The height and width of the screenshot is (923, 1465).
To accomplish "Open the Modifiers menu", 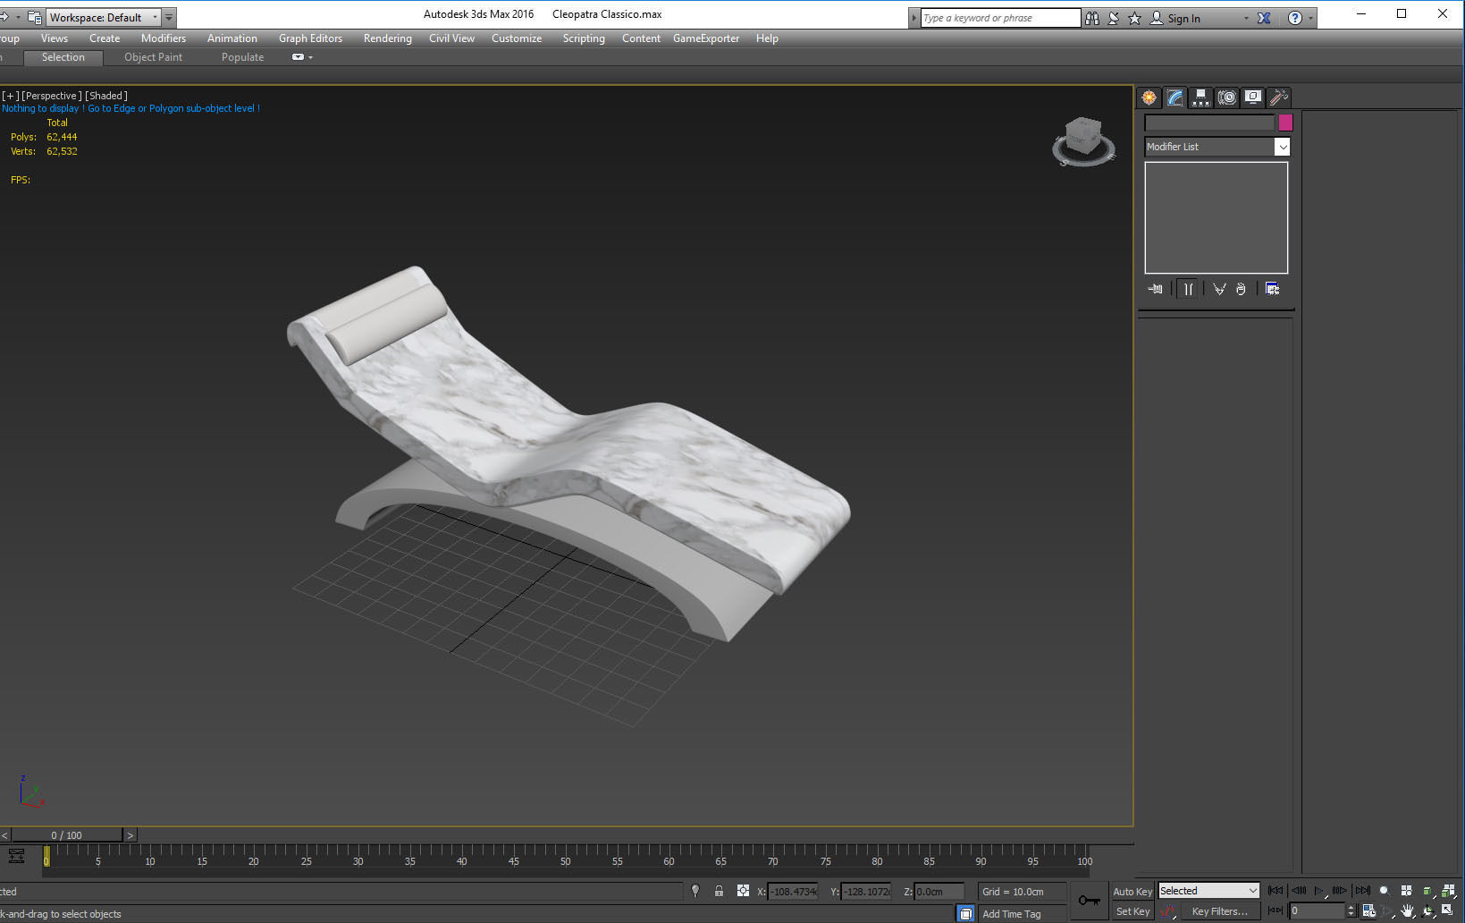I will tap(164, 38).
